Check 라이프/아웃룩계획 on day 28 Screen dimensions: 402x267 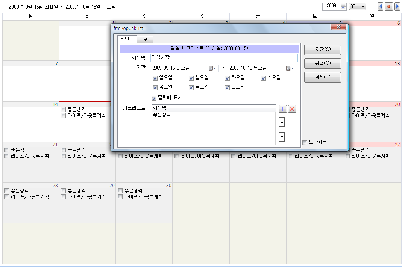[7, 197]
